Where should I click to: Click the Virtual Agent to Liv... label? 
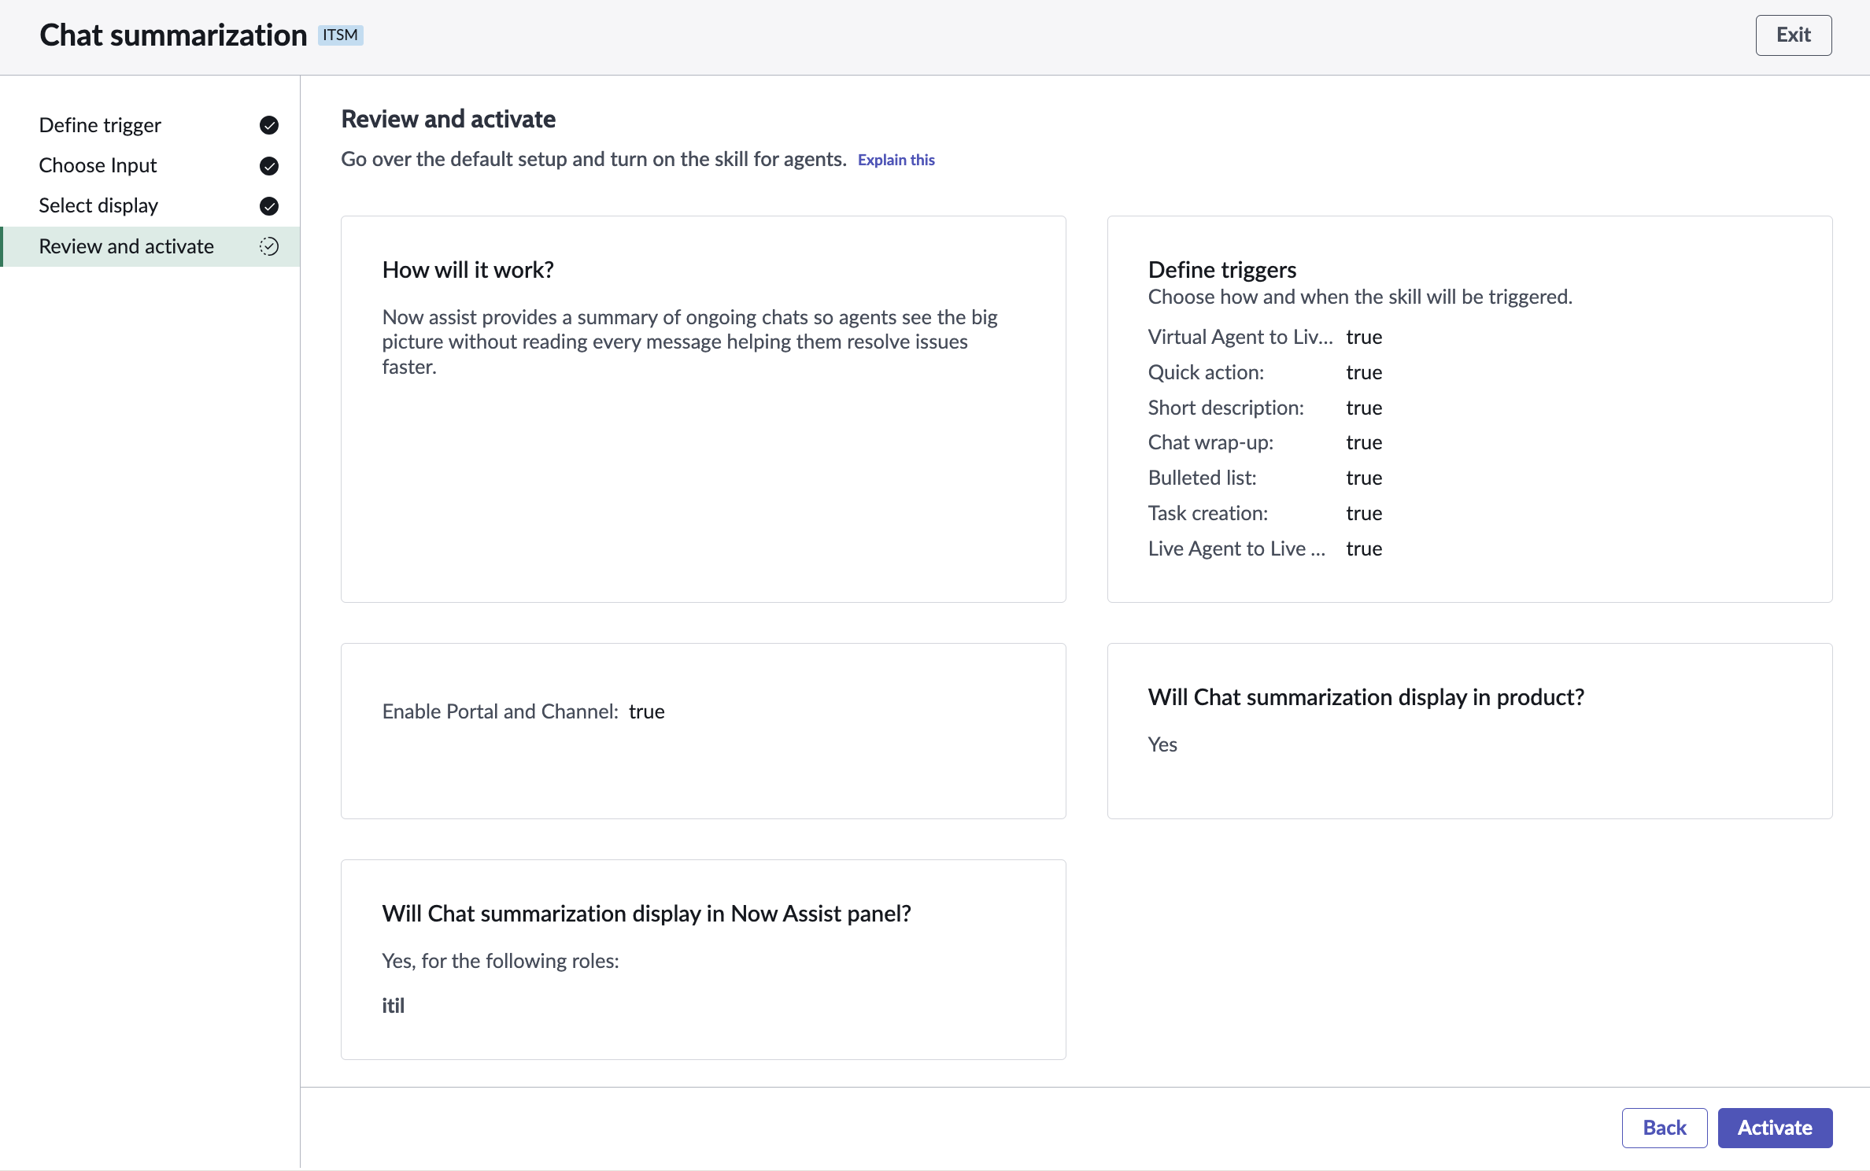pyautogui.click(x=1240, y=337)
